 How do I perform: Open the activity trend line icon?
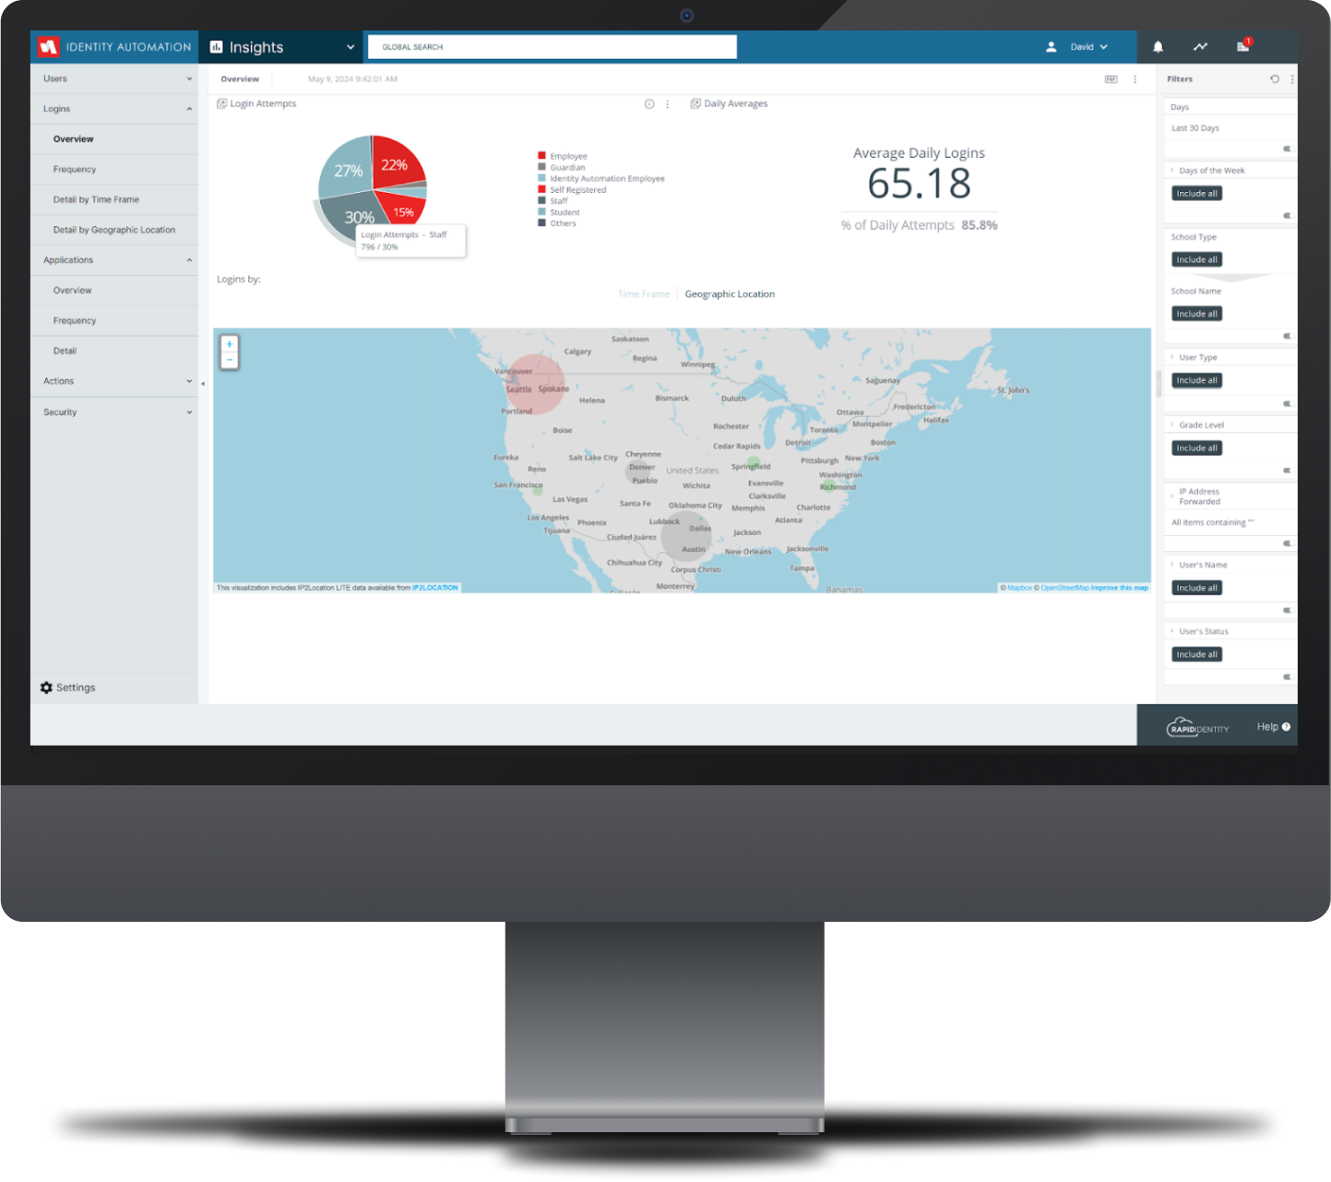click(x=1200, y=47)
